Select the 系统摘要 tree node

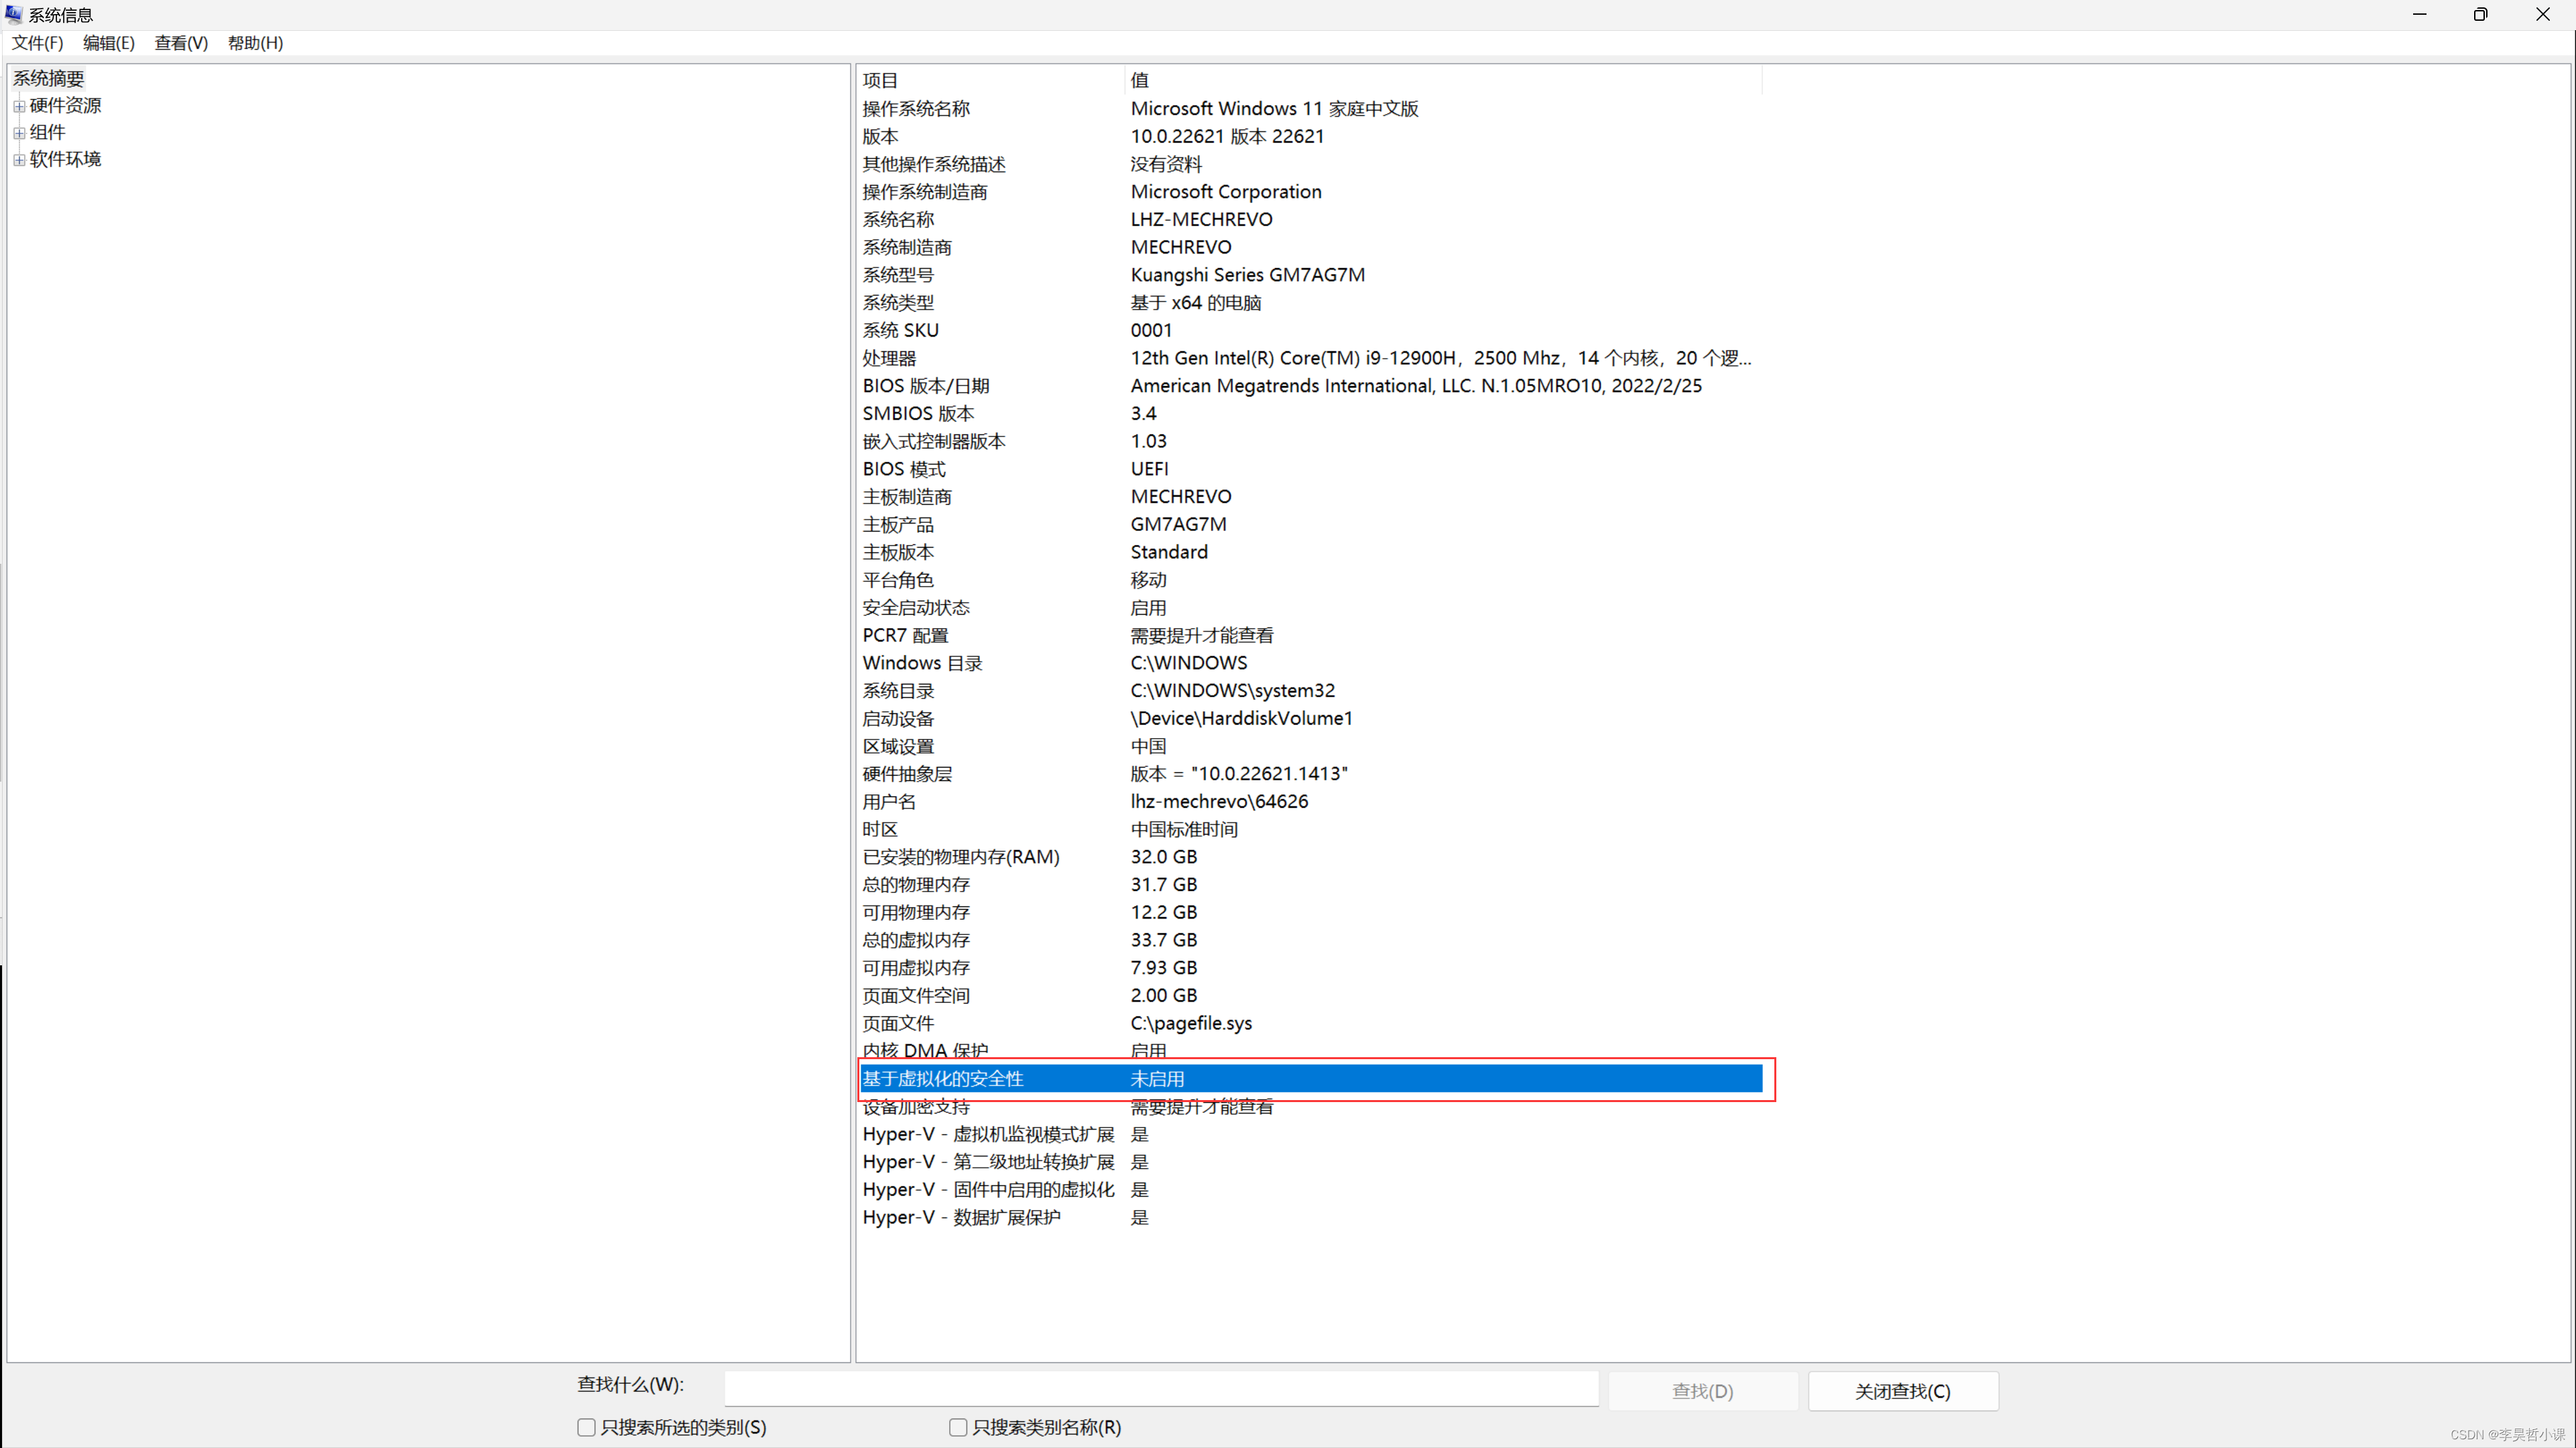click(48, 78)
